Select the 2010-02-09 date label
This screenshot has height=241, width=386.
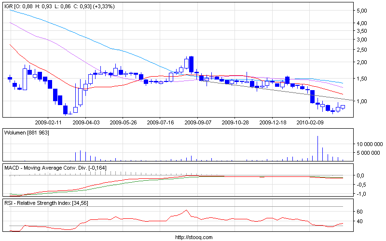tap(310, 122)
